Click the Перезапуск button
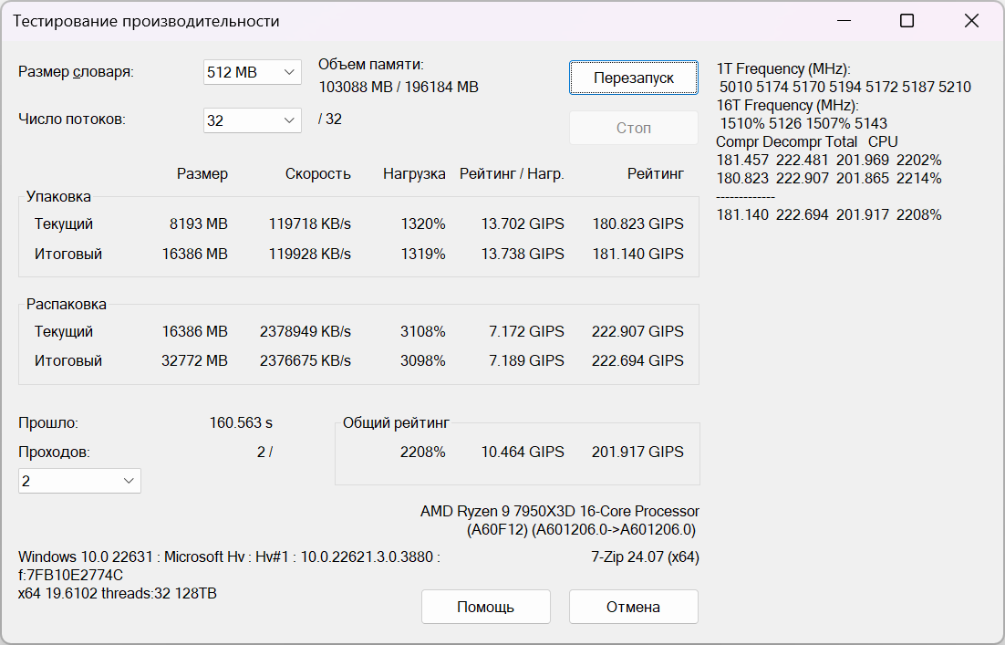The height and width of the screenshot is (645, 1005). click(634, 78)
